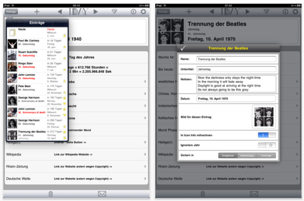Select the 'in 129 Tagen' John Lennon entry
Image resolution: width=304 pixels, height=201 pixels.
[37, 78]
